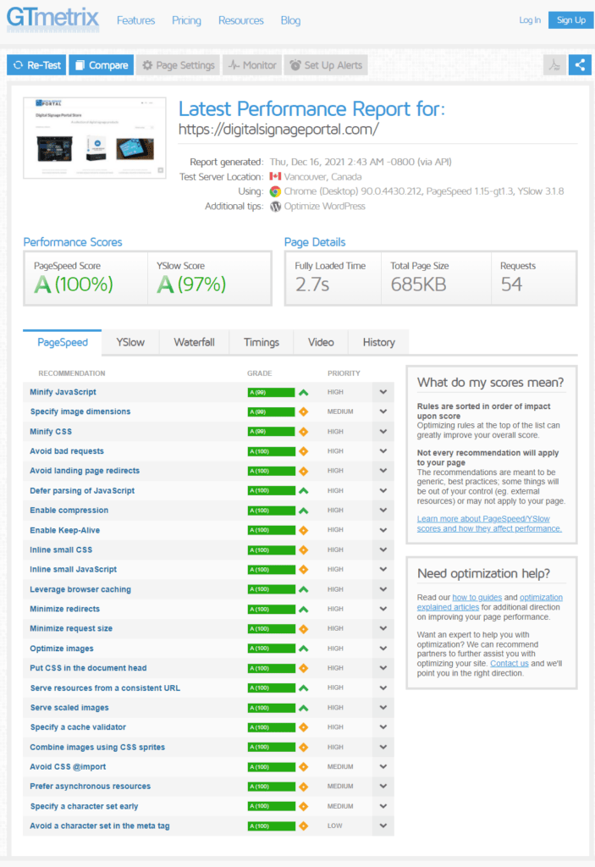
Task: Switch to the YSlow tab
Action: tap(130, 342)
